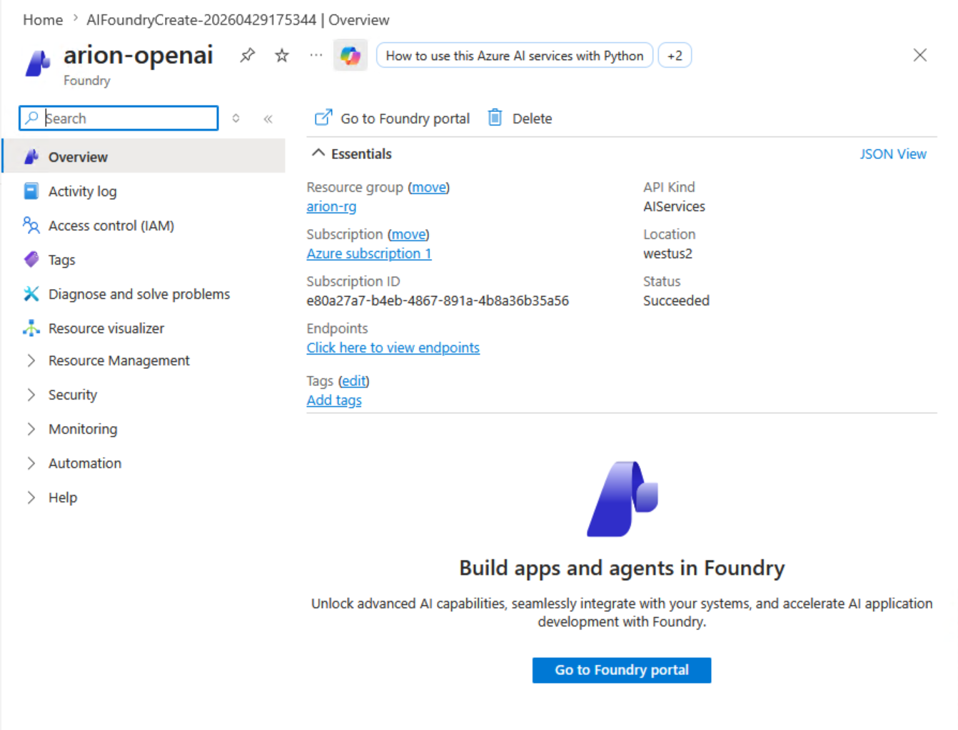This screenshot has width=958, height=730.
Task: Click 'How to use this Azure AI services with Python'
Action: (515, 56)
